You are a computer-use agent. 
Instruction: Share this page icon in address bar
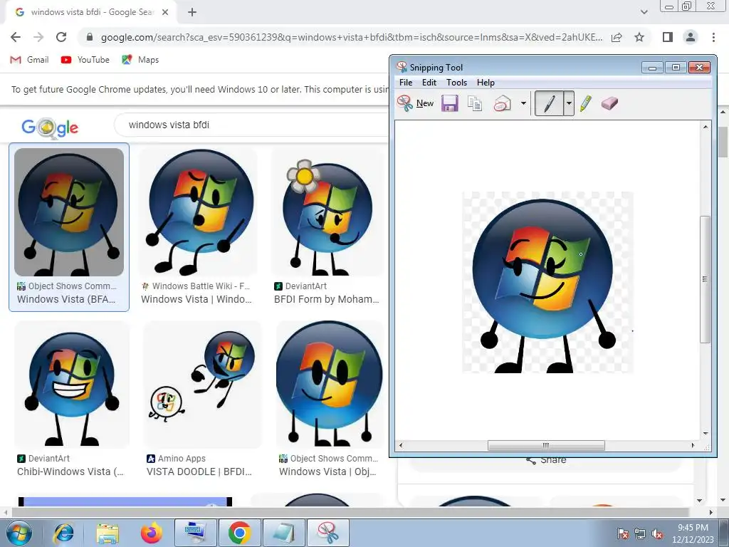(617, 37)
